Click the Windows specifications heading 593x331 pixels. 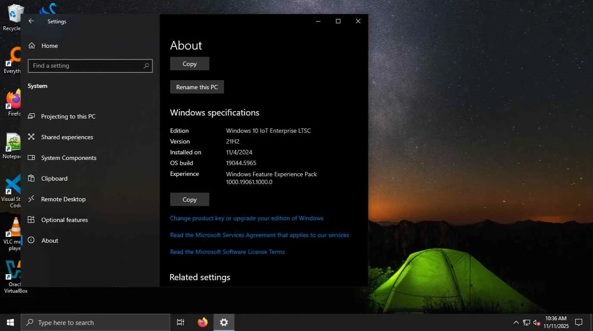click(215, 113)
